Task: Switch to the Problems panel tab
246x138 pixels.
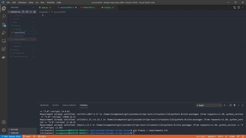Action: click(x=45, y=105)
